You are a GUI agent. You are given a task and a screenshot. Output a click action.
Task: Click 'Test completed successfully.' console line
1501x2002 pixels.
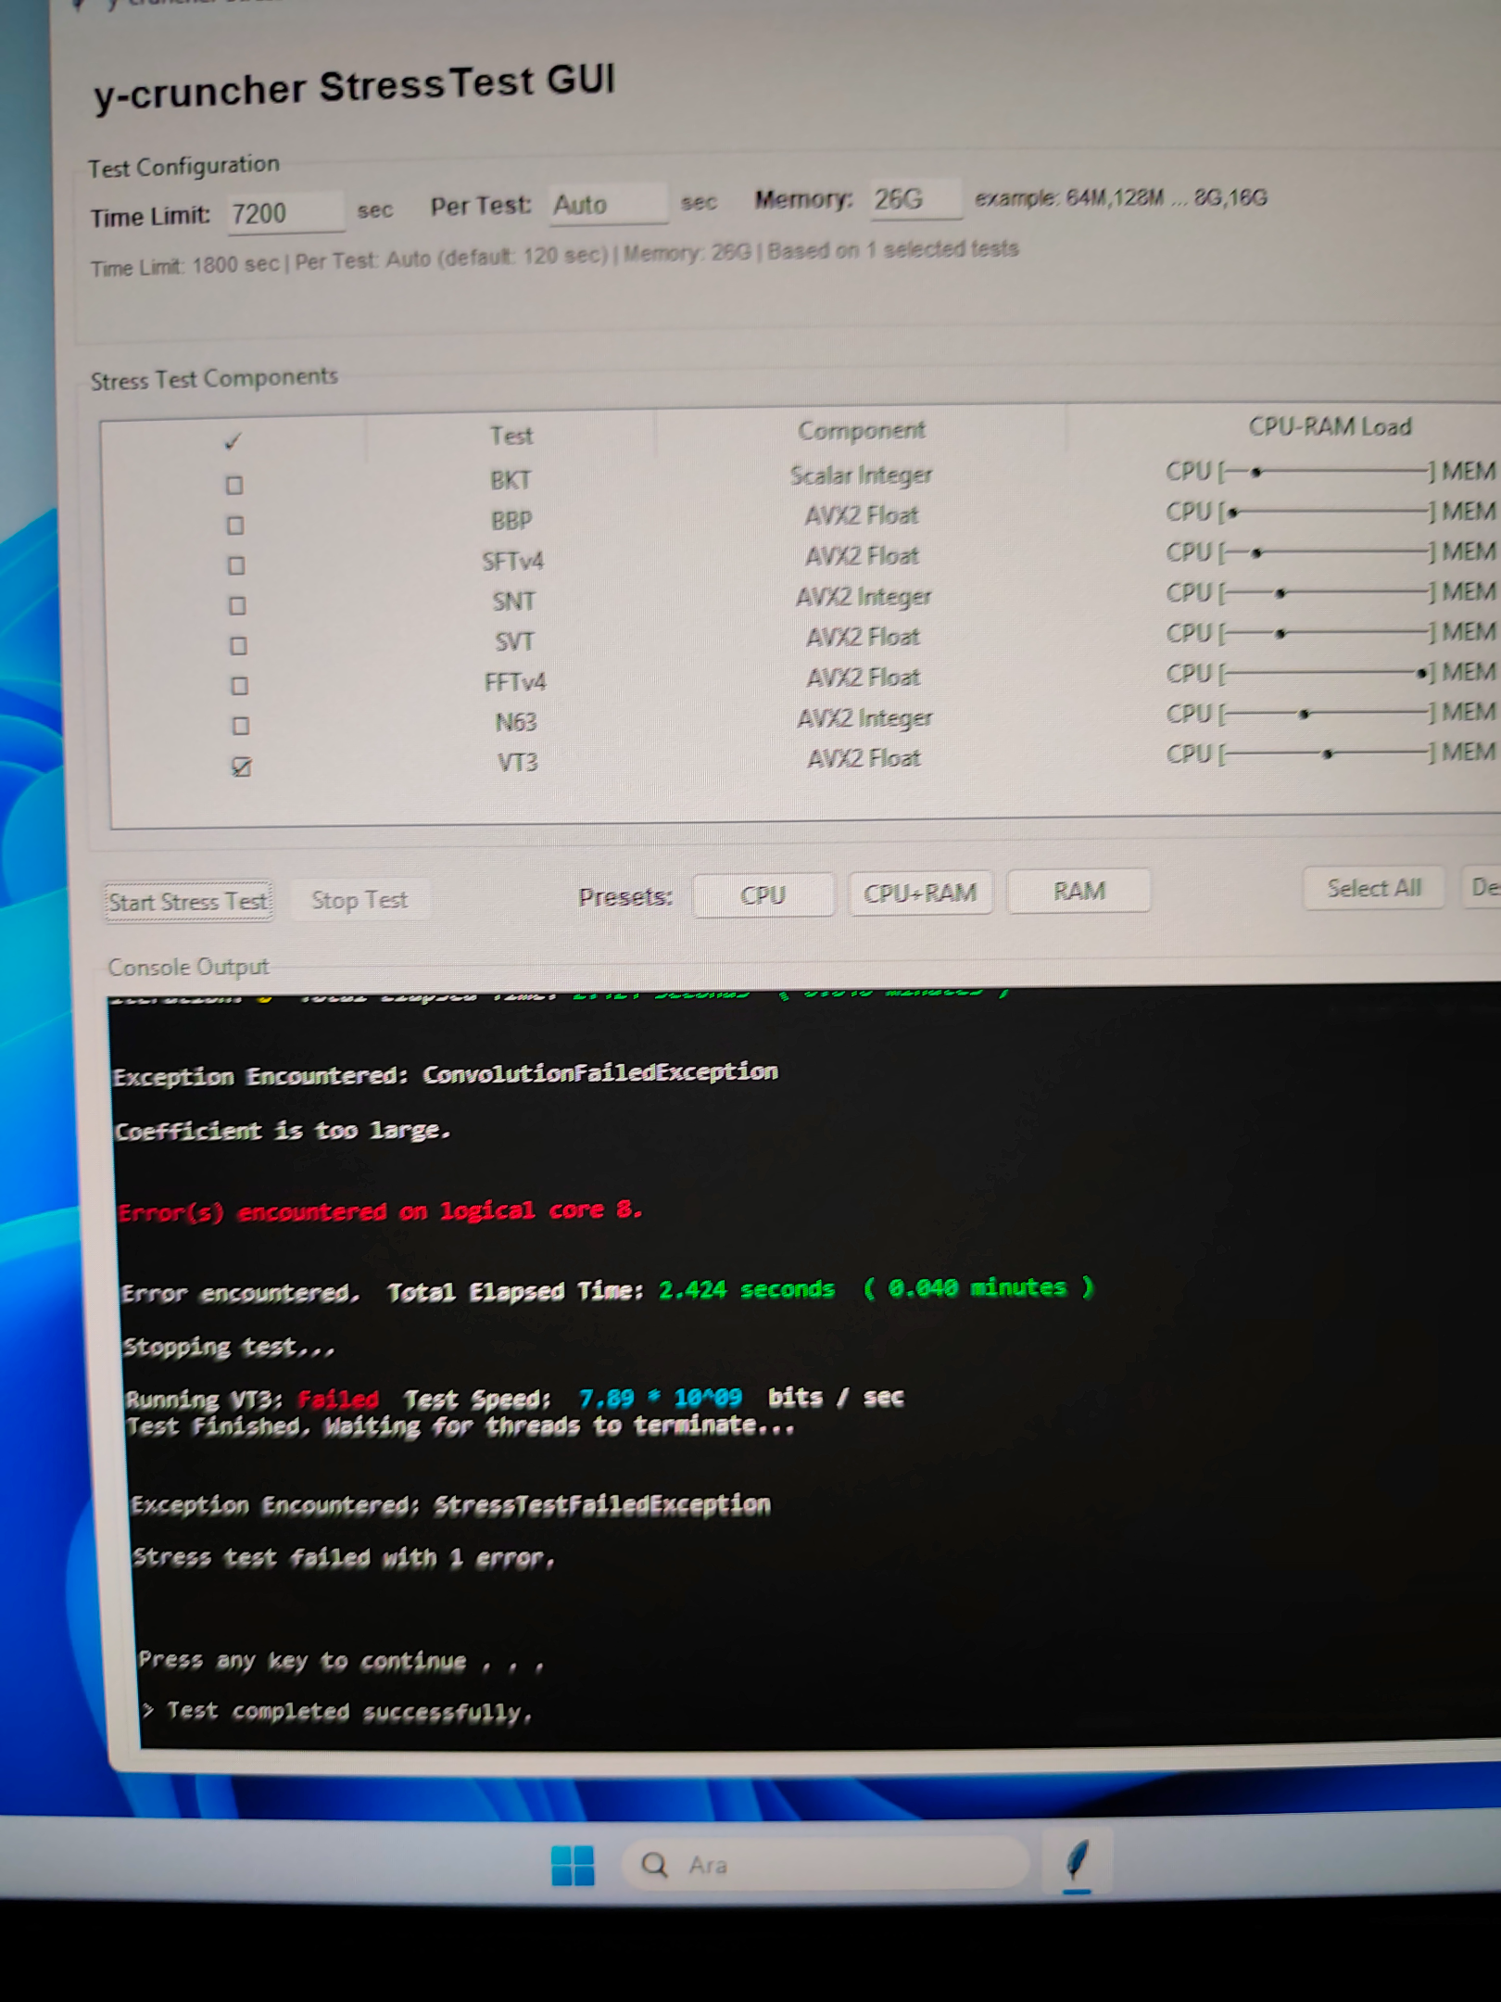click(339, 1712)
